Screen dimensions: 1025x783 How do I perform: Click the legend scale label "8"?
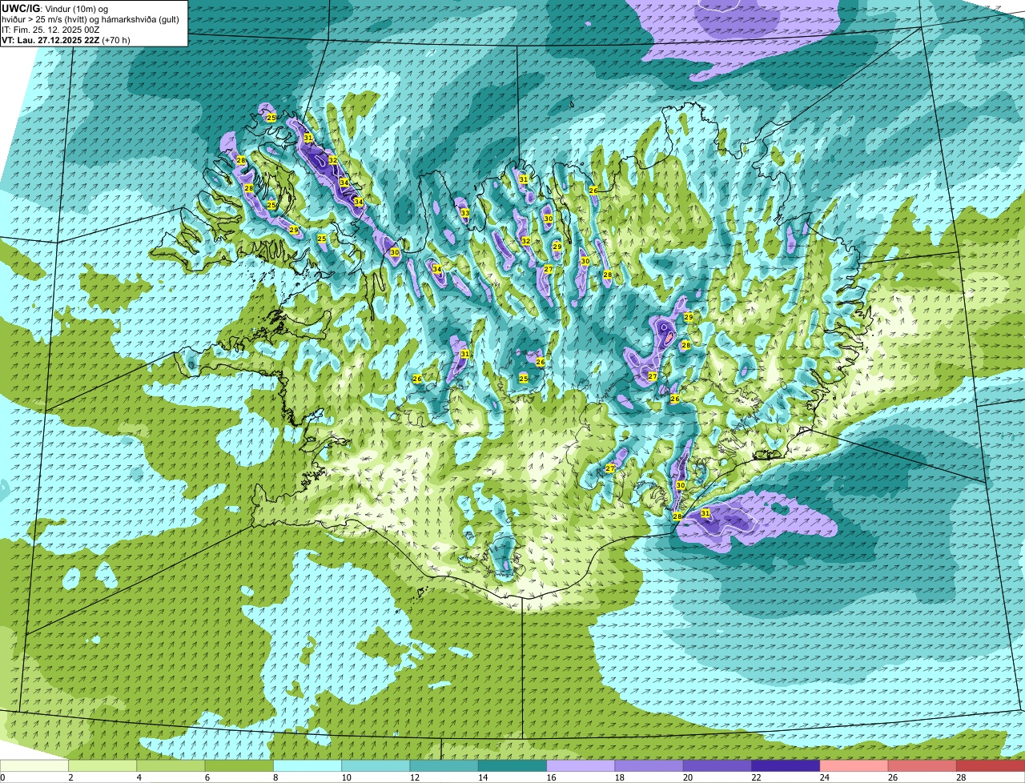coord(275,777)
